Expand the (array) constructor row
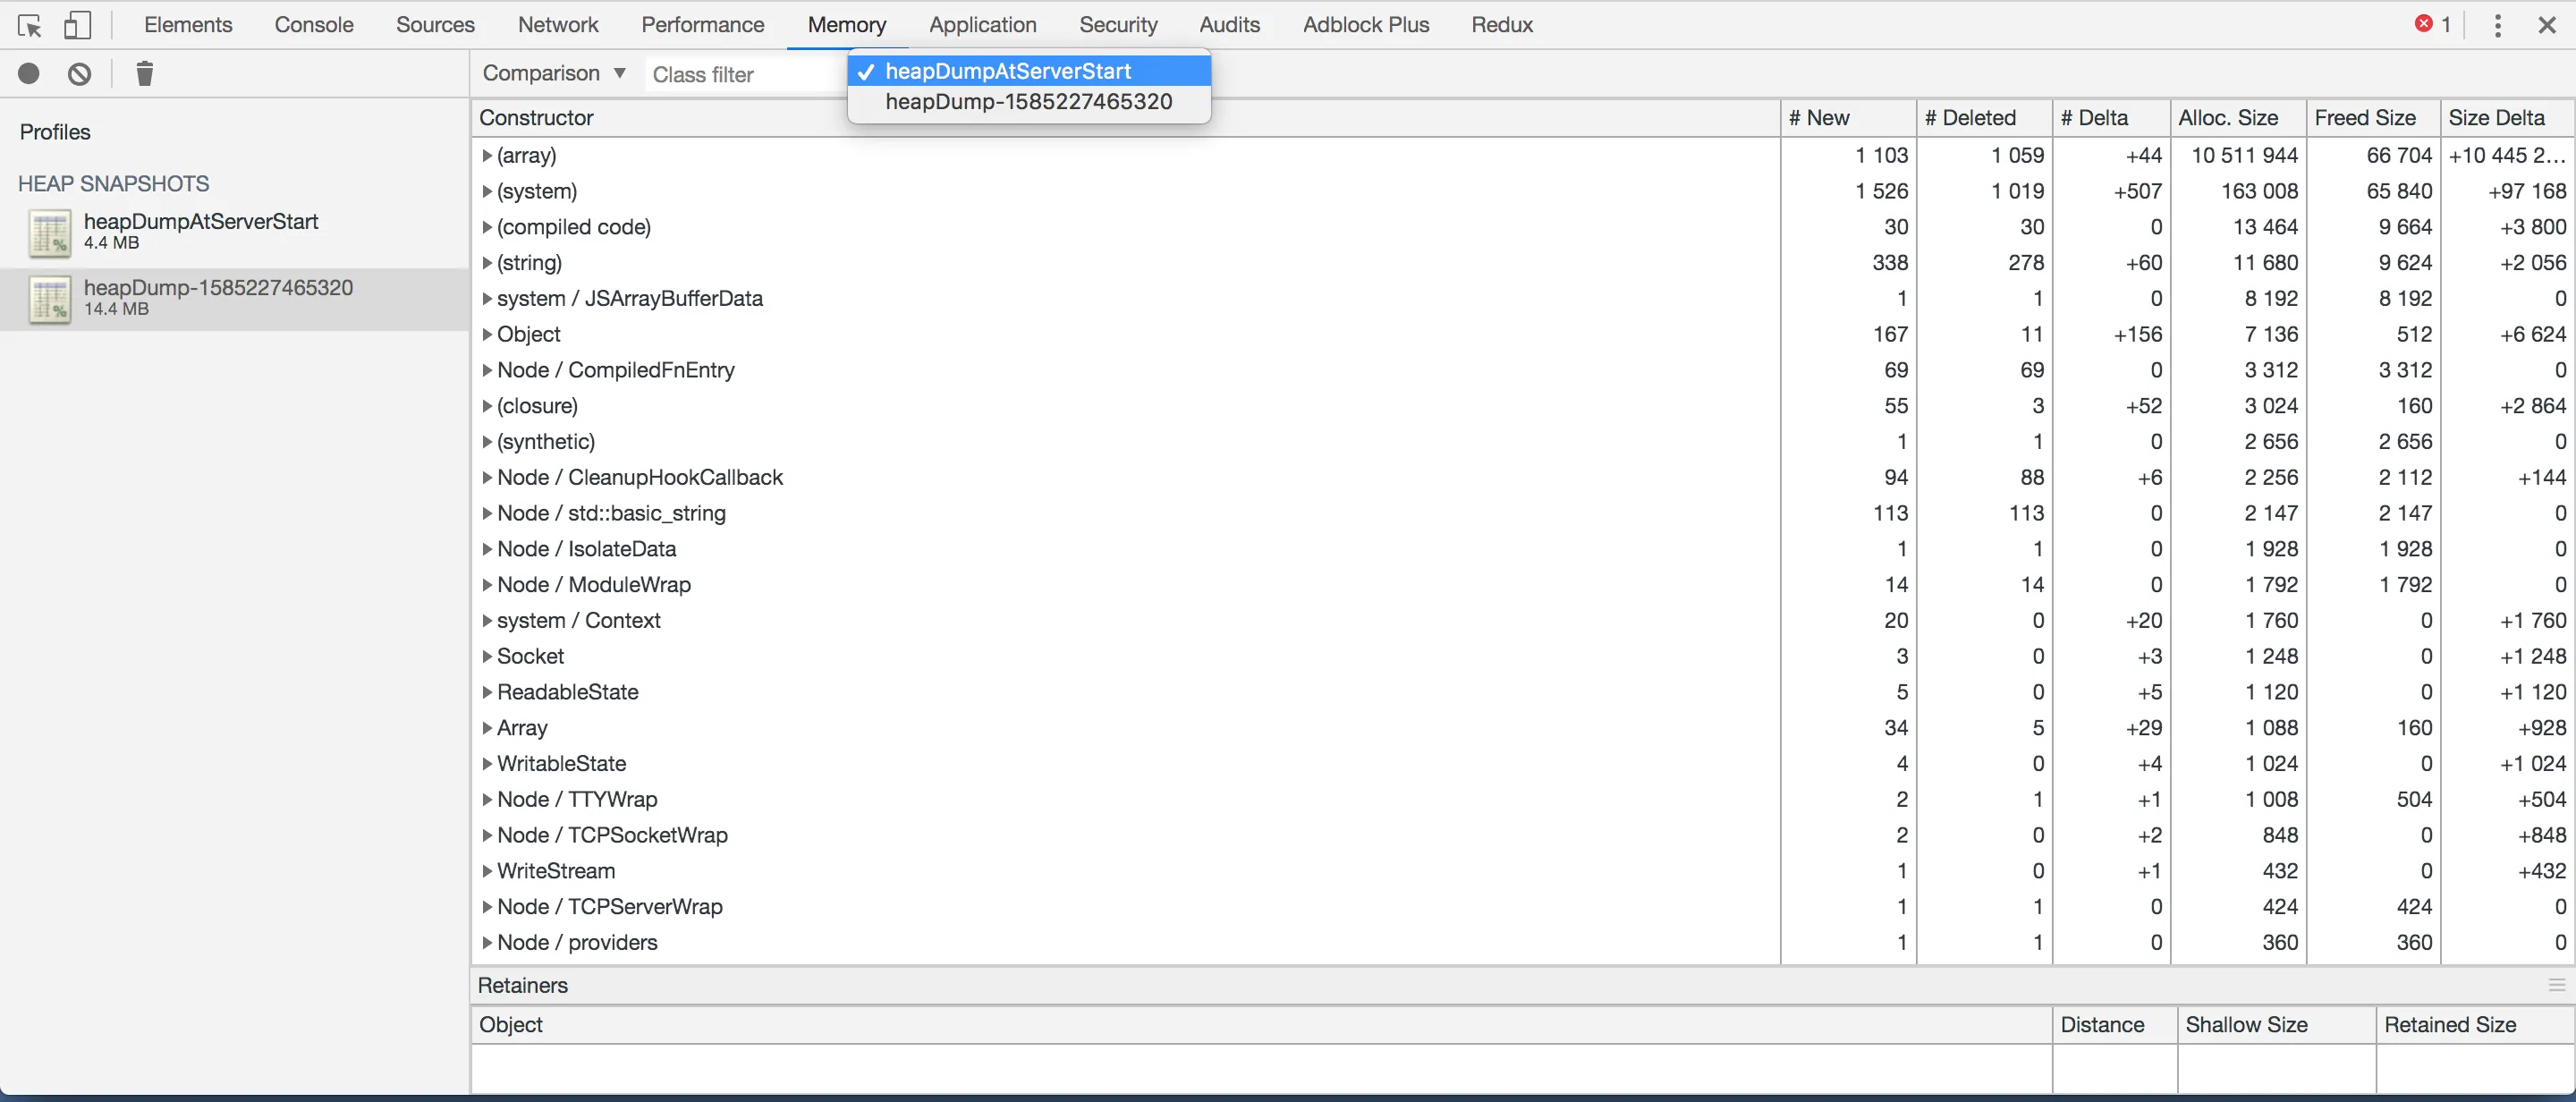Viewport: 2576px width, 1102px height. click(x=487, y=156)
